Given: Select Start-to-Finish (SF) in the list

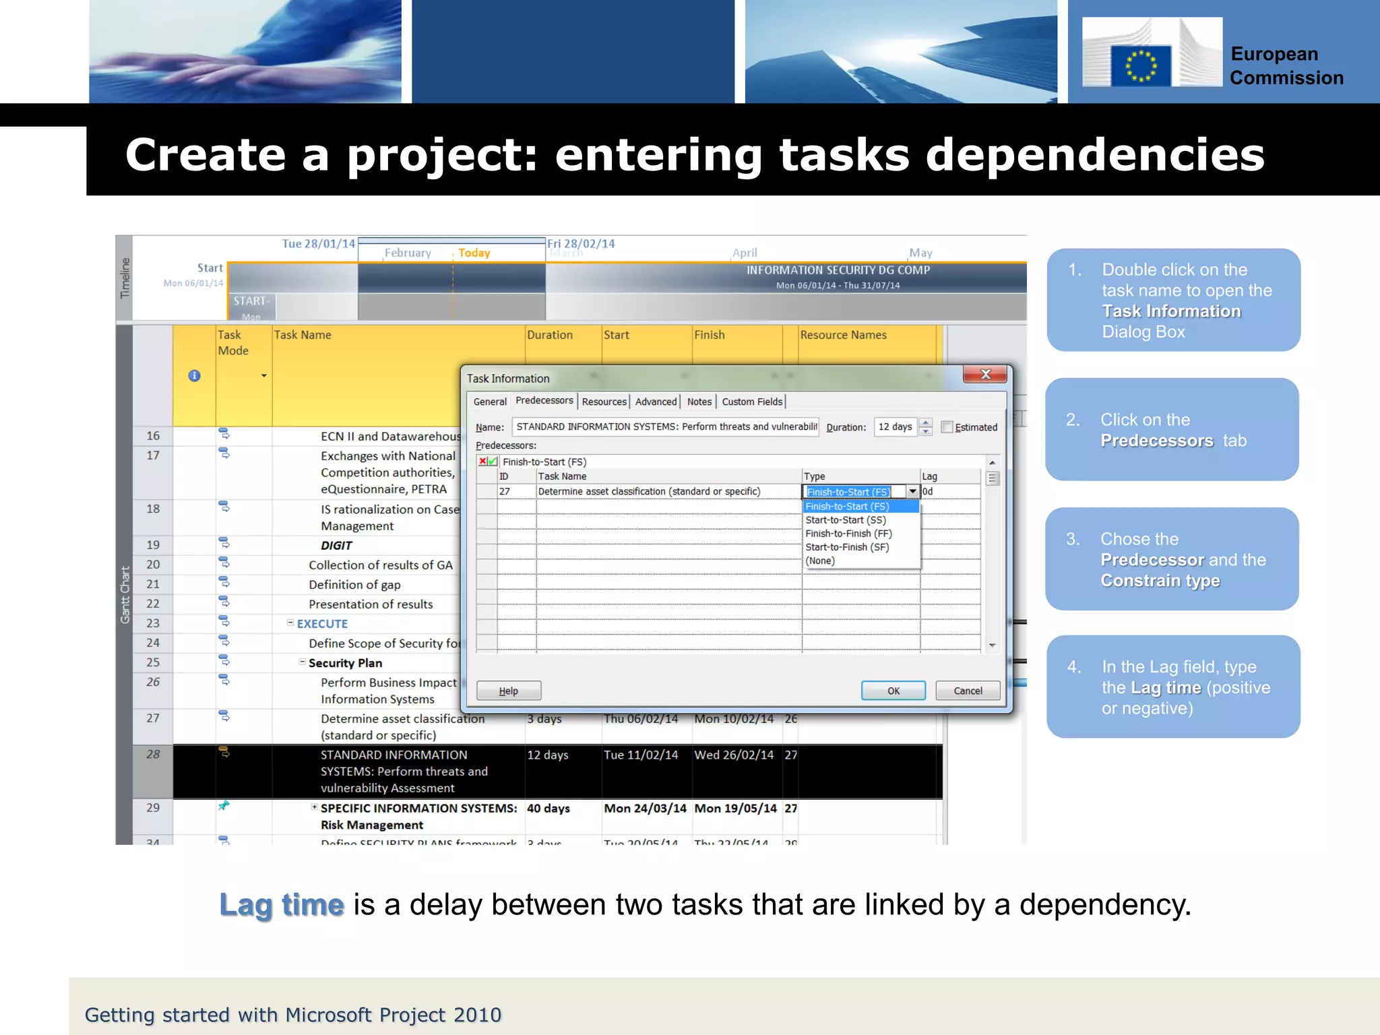Looking at the screenshot, I should pos(848,547).
